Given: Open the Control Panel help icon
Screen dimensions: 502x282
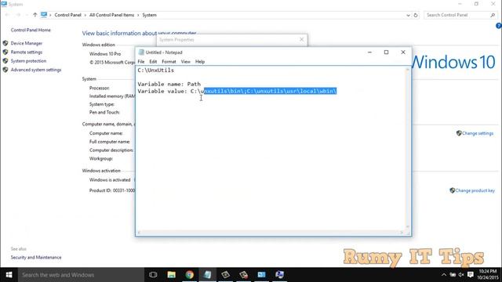Looking at the screenshot, I should coord(499,26).
